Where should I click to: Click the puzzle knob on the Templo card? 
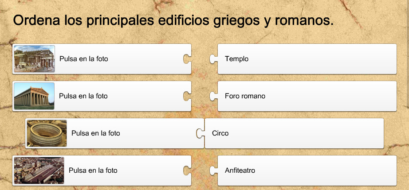click(214, 59)
